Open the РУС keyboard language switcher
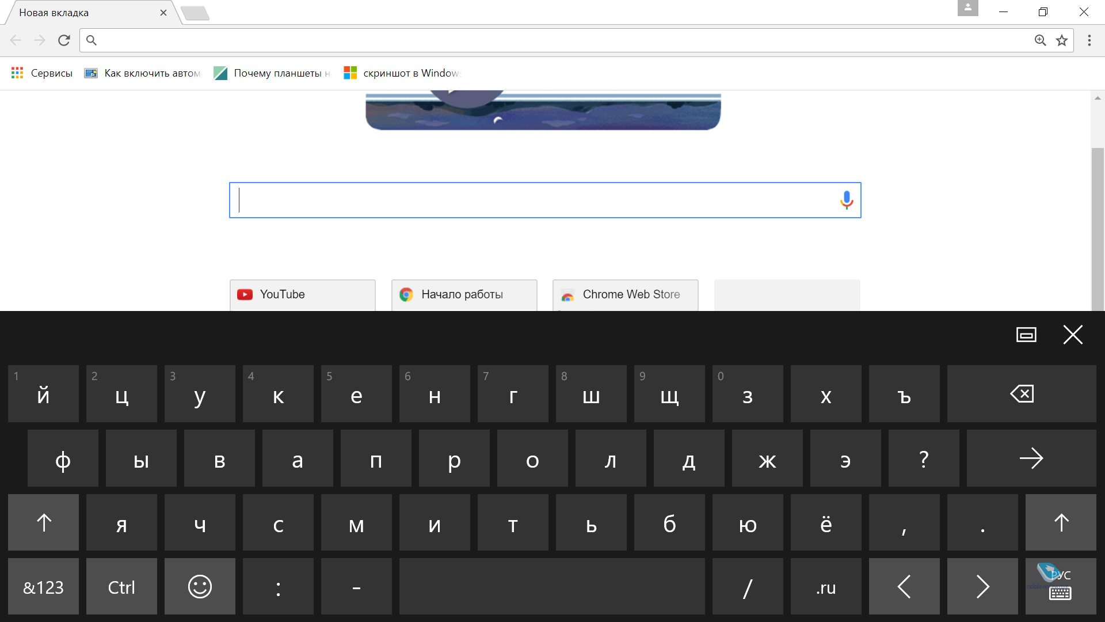 [1061, 586]
